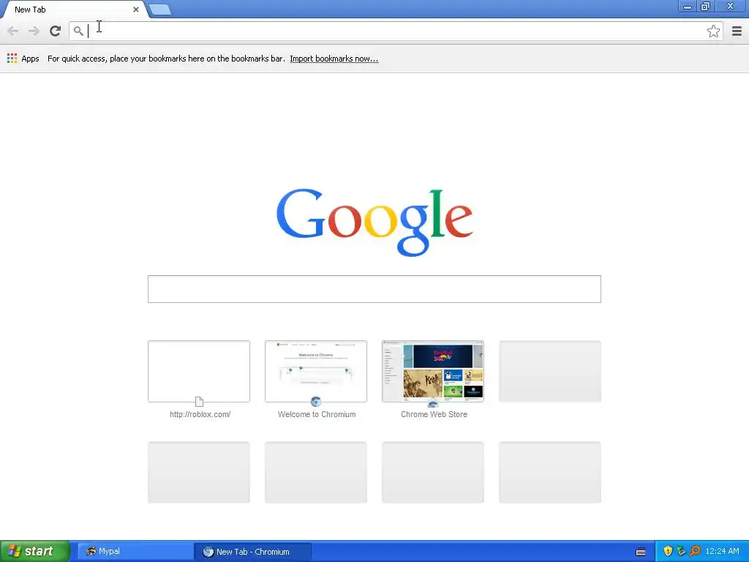
Task: Focus the address bar omnibox
Action: tap(396, 31)
